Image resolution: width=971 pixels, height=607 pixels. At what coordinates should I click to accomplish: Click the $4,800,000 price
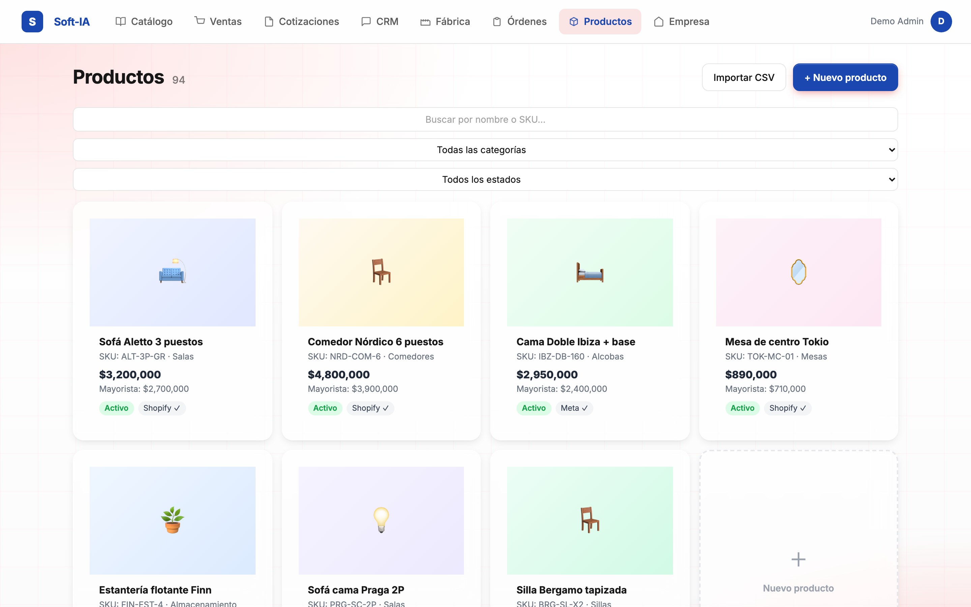(x=339, y=375)
